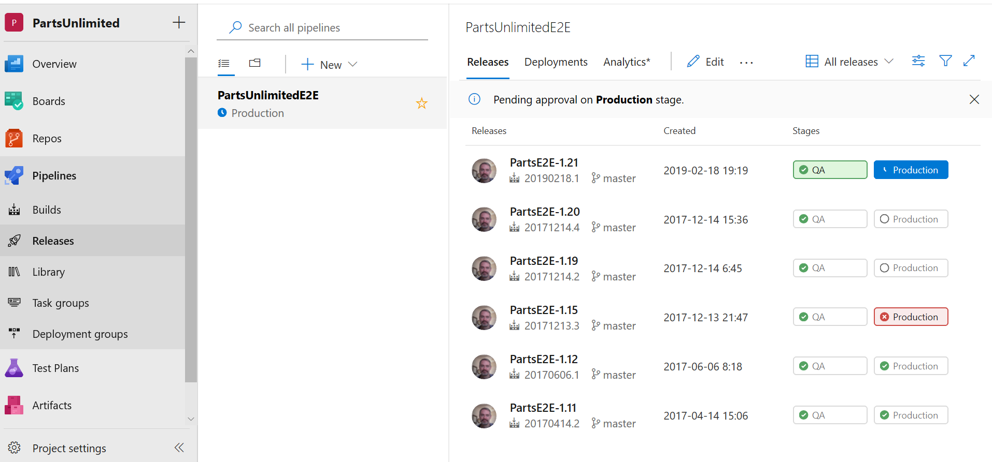The image size is (992, 462).
Task: Collapse the sidebar with double chevron
Action: click(179, 448)
